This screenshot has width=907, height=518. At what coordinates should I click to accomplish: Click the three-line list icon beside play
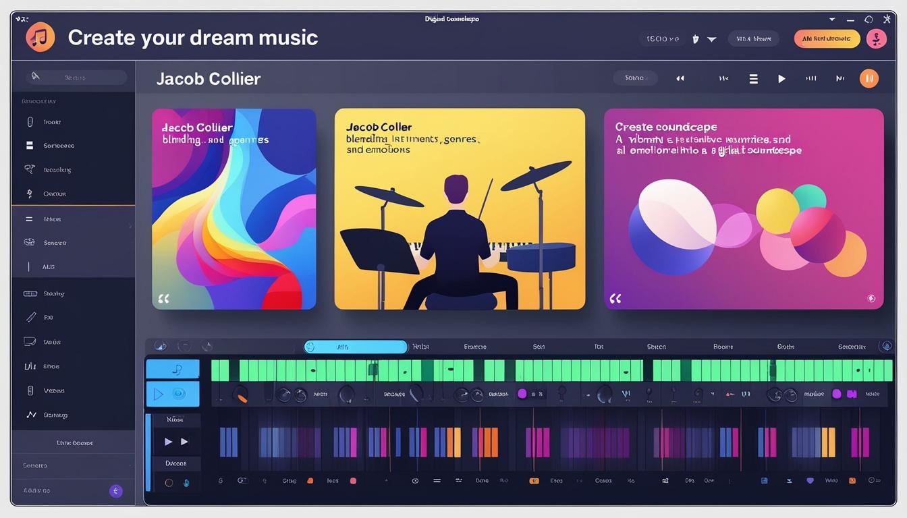754,78
